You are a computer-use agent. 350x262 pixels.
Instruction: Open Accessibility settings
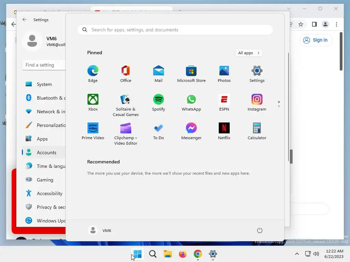(x=44, y=193)
